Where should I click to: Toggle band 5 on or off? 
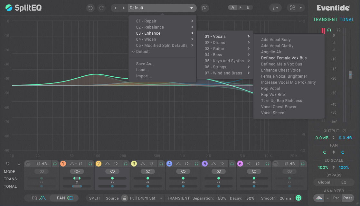pyautogui.click(x=205, y=164)
